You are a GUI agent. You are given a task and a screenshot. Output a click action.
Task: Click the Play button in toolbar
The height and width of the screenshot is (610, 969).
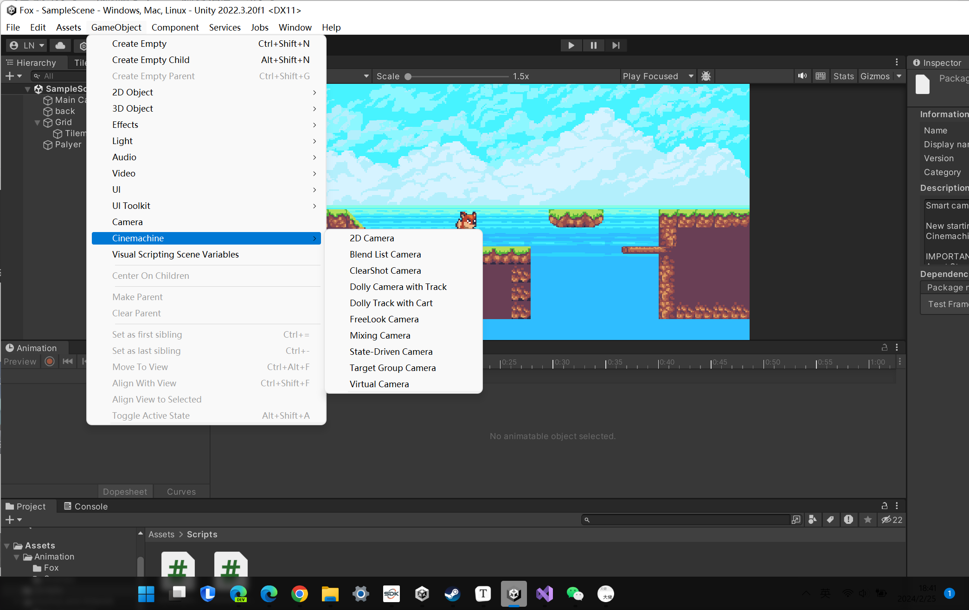(571, 45)
